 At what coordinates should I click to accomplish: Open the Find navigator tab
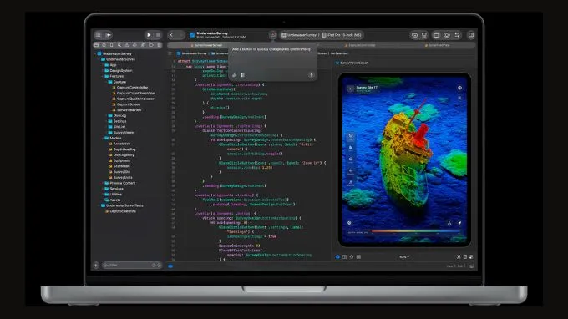point(119,45)
